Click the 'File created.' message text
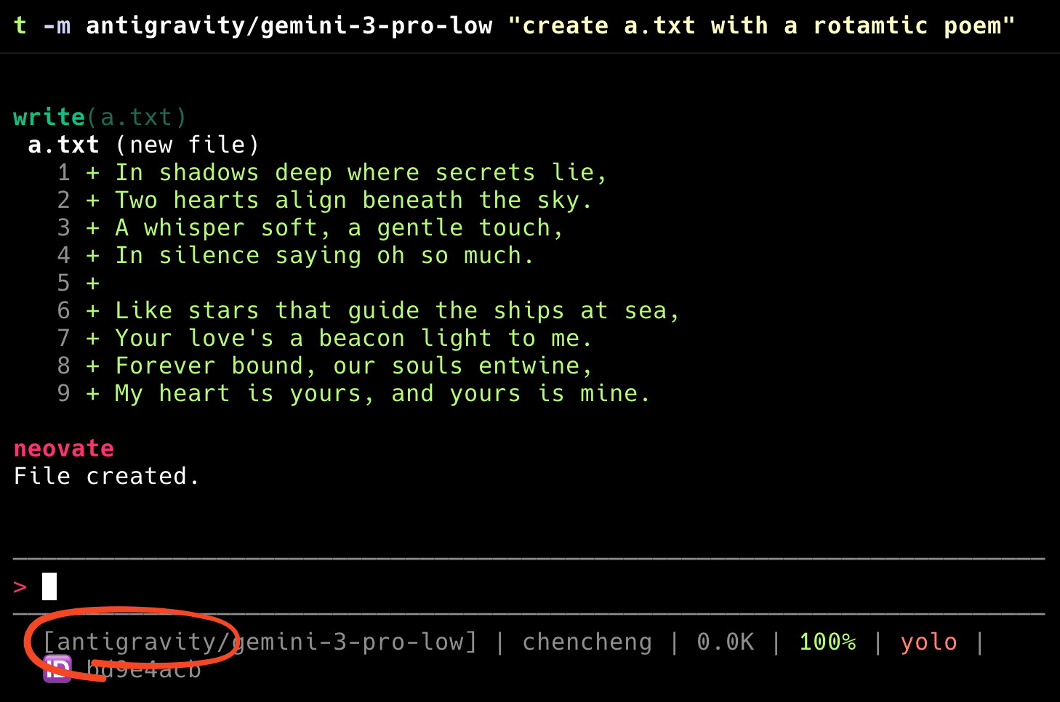This screenshot has width=1060, height=702. [x=106, y=476]
